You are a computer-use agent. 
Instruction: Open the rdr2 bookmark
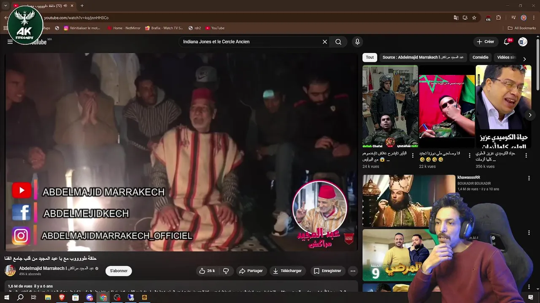(195, 28)
